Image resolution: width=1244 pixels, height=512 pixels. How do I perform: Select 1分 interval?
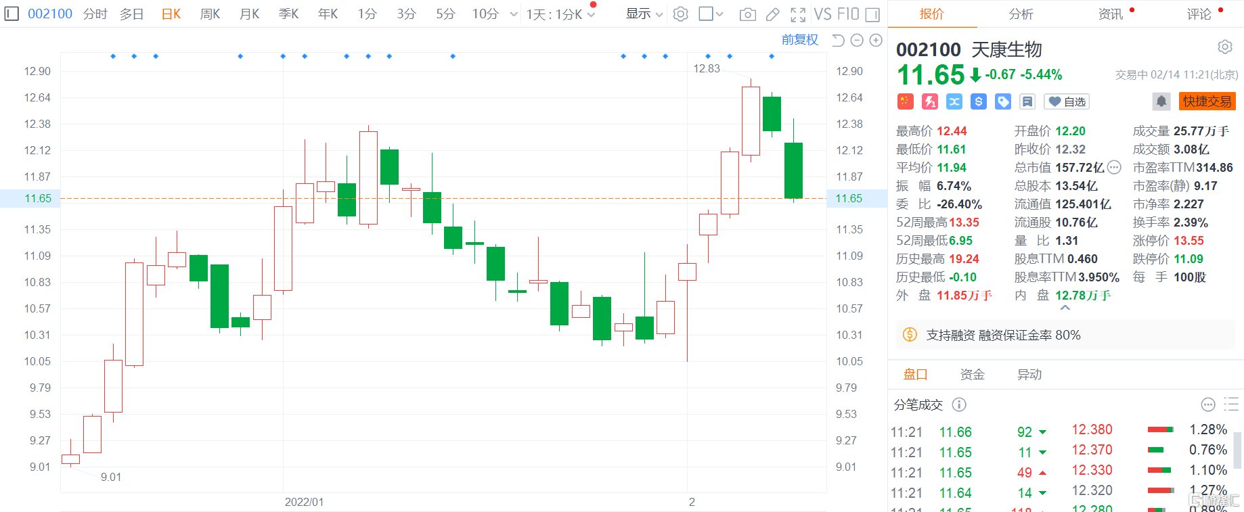coord(367,14)
